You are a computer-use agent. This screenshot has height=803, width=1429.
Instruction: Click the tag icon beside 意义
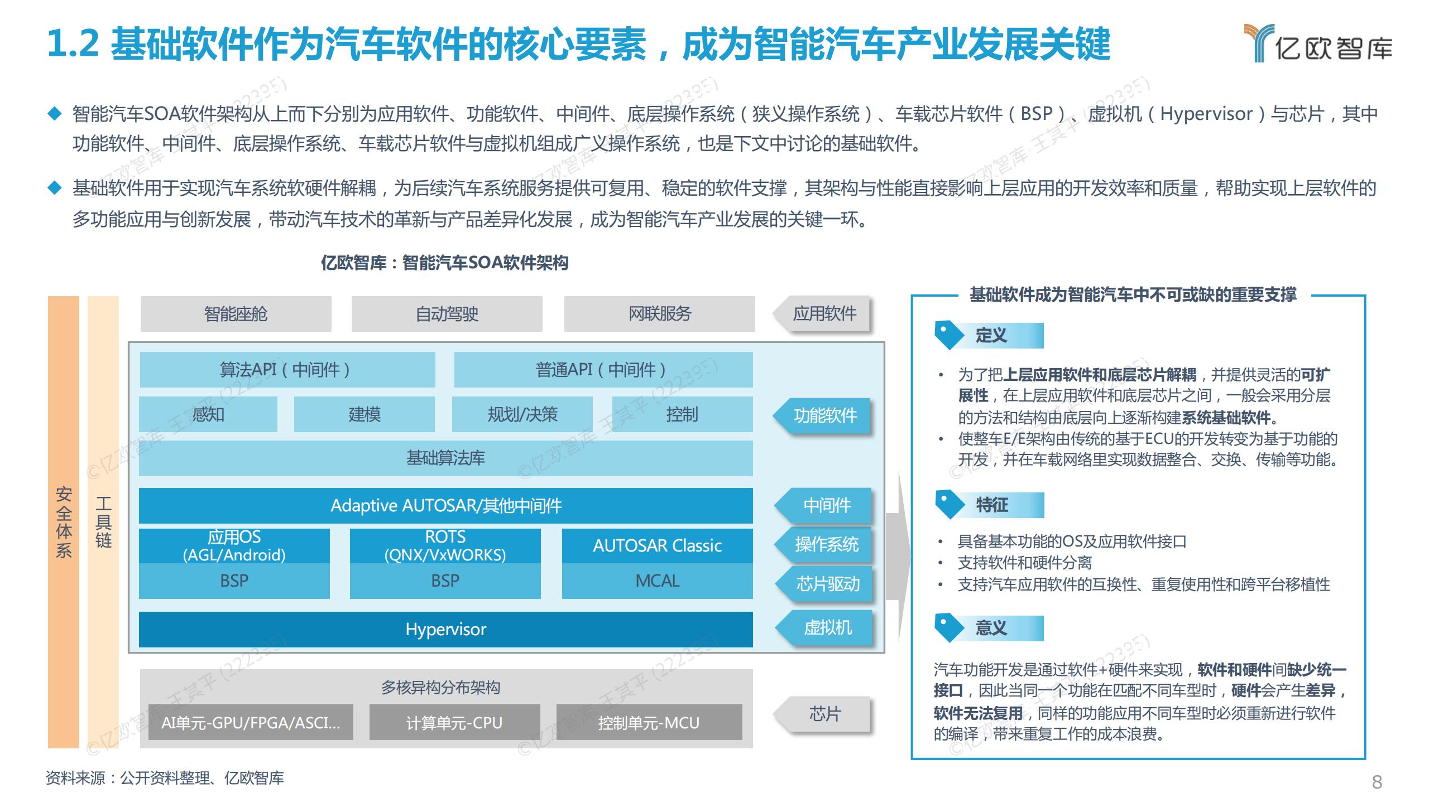(x=949, y=628)
